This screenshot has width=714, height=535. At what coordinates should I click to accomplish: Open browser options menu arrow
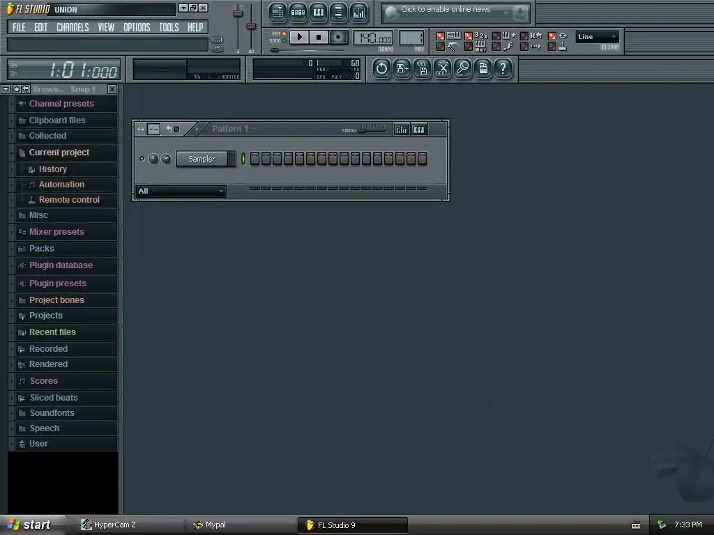click(6, 89)
